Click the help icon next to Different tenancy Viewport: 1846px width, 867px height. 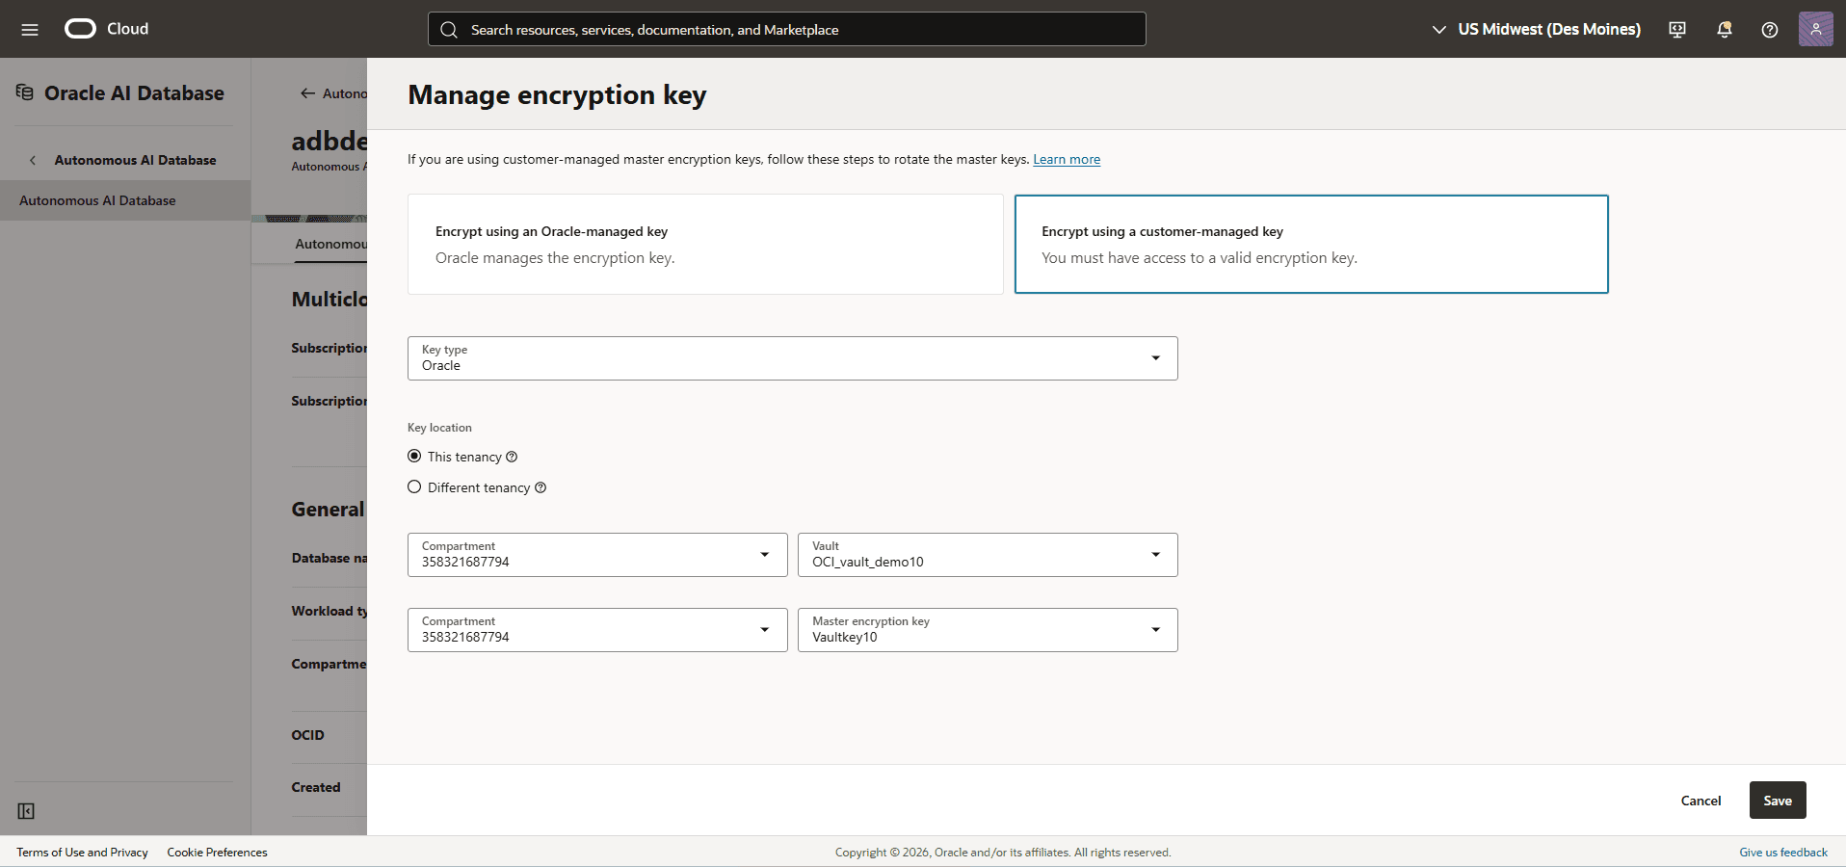coord(541,487)
